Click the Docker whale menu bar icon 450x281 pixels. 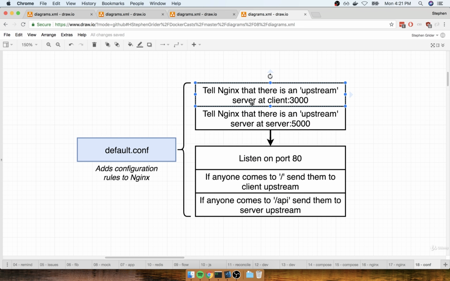pos(356,4)
